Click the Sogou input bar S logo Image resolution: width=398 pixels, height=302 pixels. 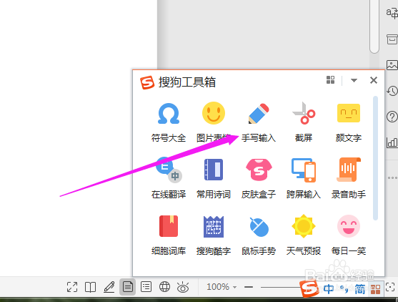309,288
